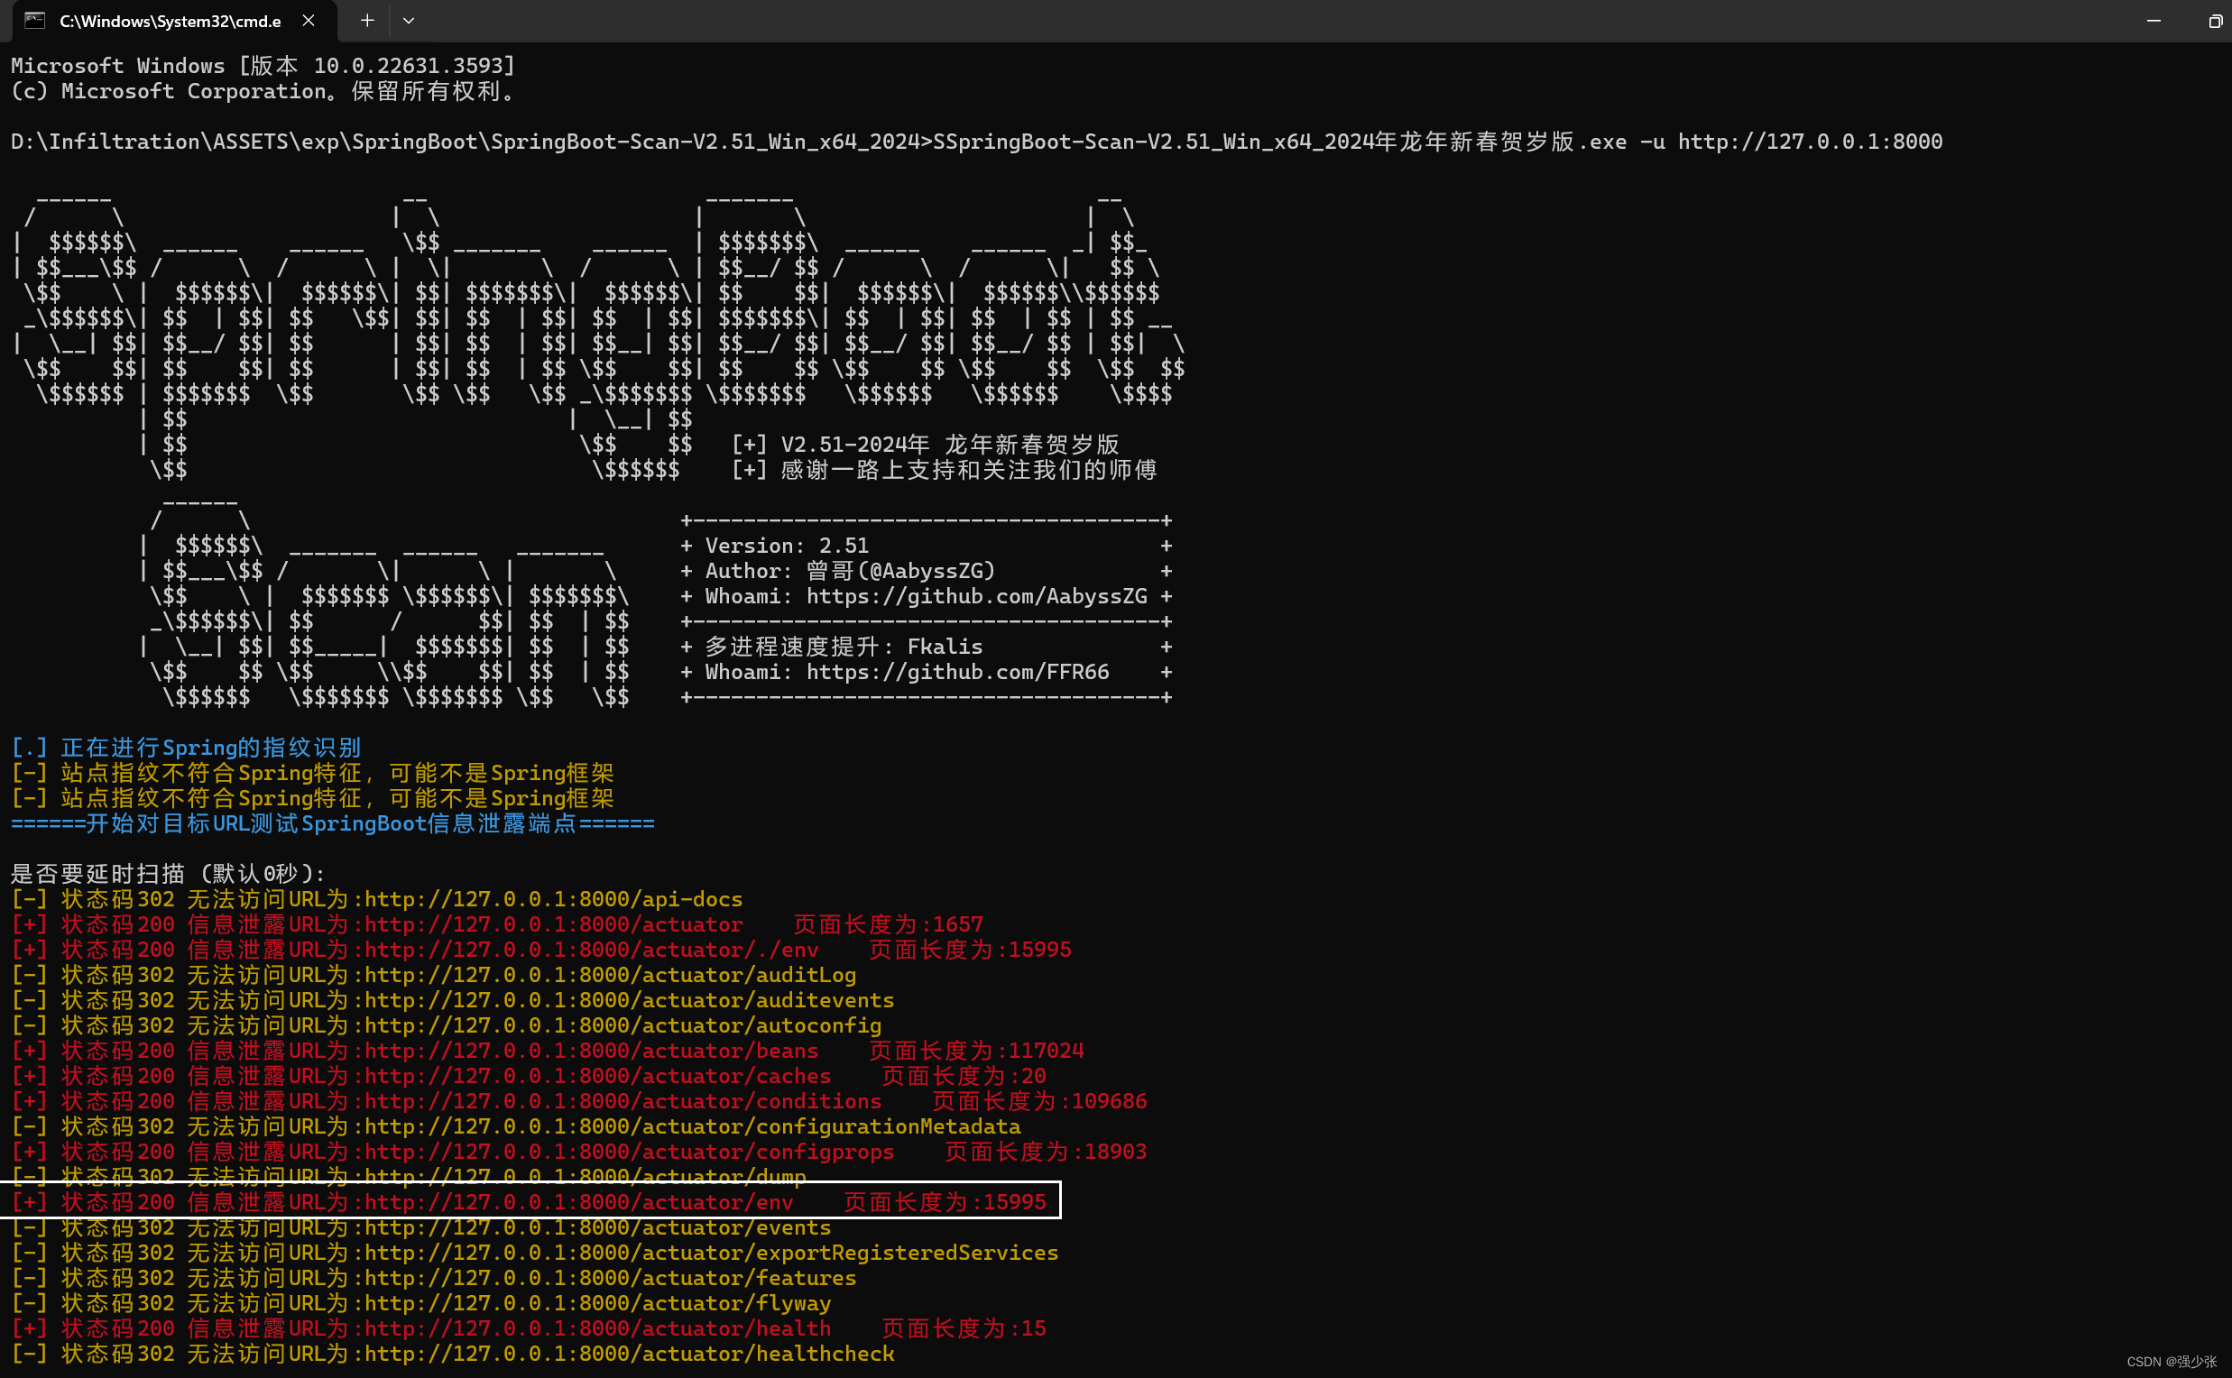The image size is (2232, 1378).
Task: Click the /actuator/env line length 15995
Action: [x=529, y=1202]
